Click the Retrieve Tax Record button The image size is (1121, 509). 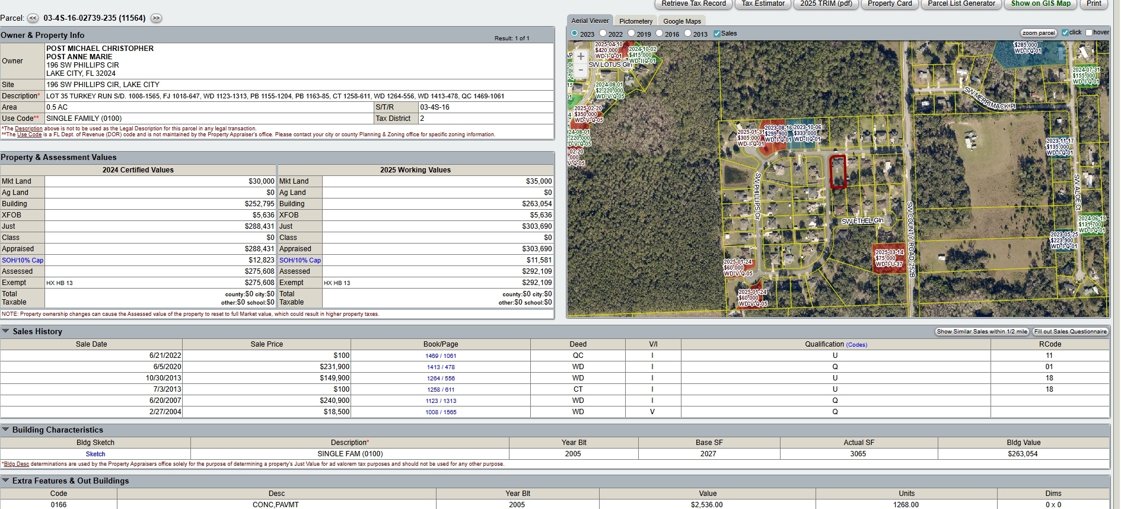tap(693, 4)
